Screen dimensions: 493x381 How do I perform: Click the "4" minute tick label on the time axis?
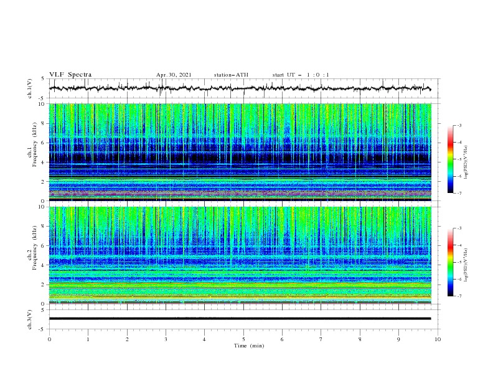click(204, 339)
